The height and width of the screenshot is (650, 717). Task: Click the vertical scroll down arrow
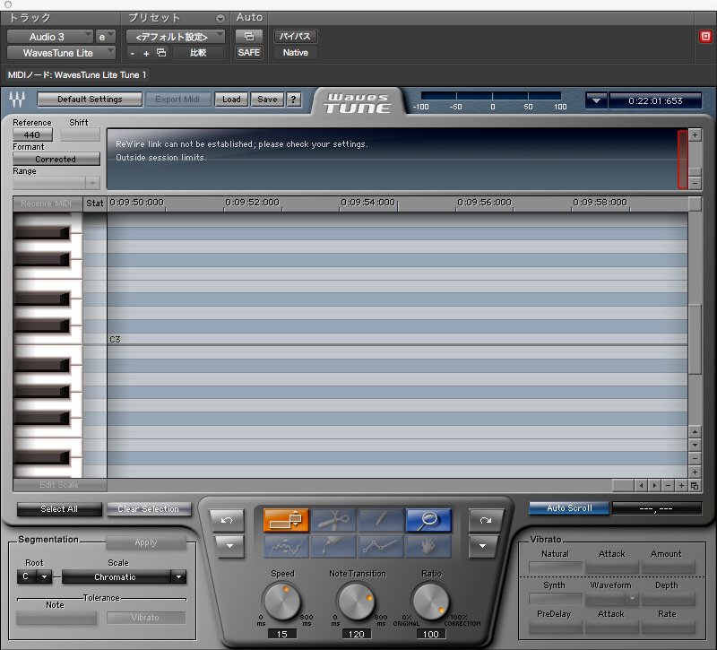click(x=695, y=445)
